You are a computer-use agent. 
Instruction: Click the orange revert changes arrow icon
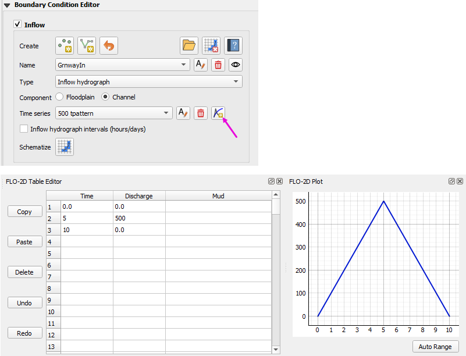coord(109,45)
